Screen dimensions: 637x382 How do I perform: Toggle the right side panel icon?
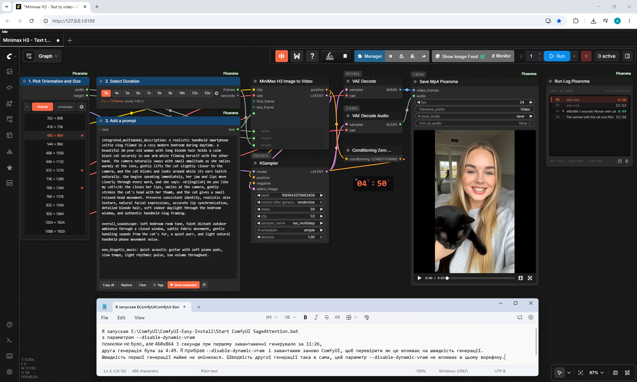[627, 56]
